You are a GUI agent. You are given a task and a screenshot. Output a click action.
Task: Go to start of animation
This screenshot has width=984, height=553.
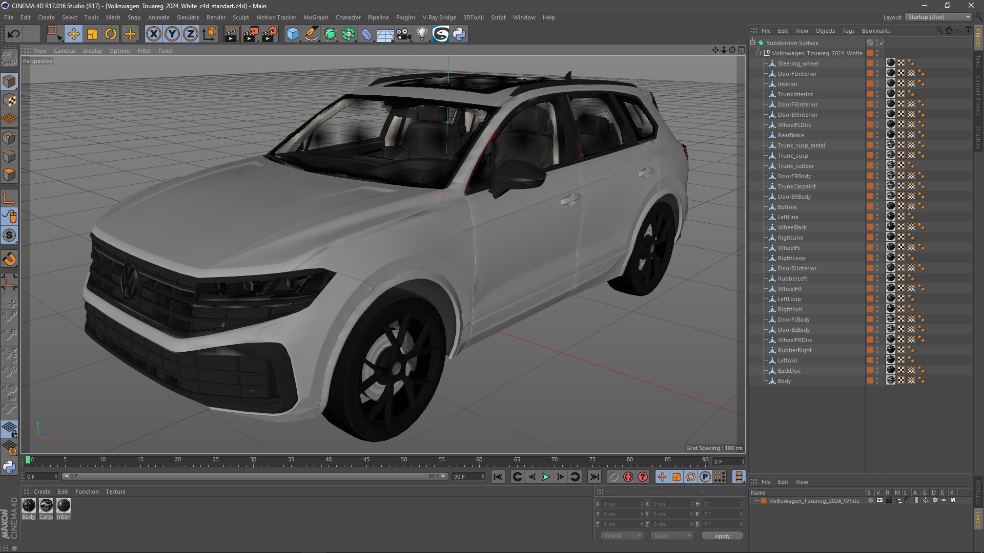pos(498,477)
